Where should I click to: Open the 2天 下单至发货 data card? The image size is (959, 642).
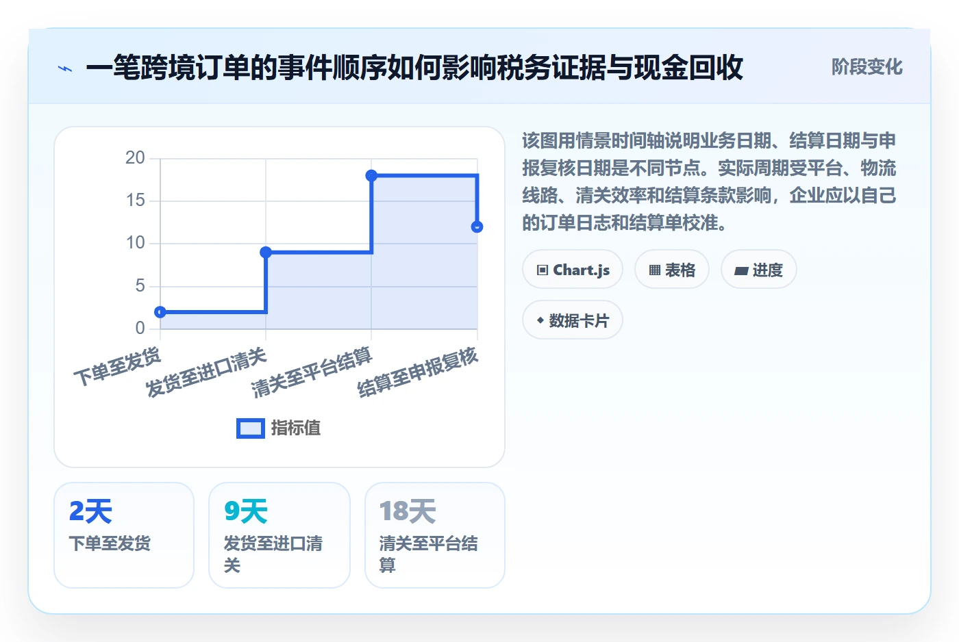124,535
